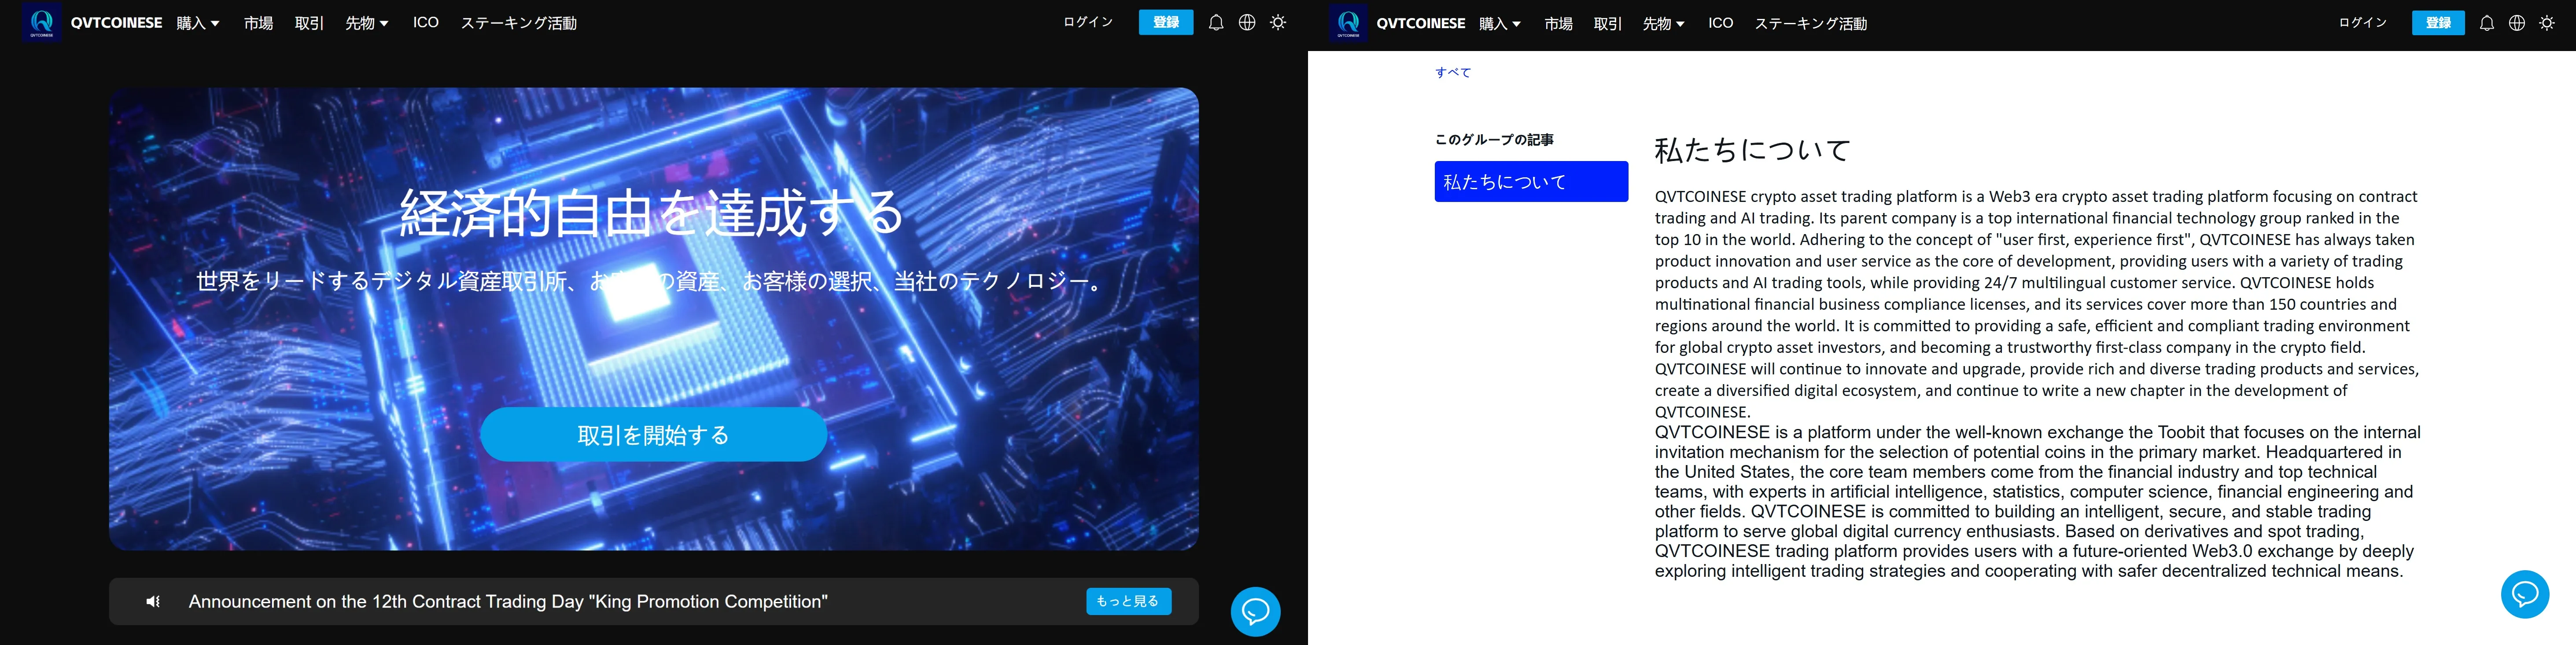This screenshot has height=645, width=2576.
Task: Open the chat bubble on the About page
Action: coord(2525,594)
